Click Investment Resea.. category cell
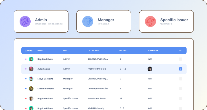207x110 pixels. 98,98
